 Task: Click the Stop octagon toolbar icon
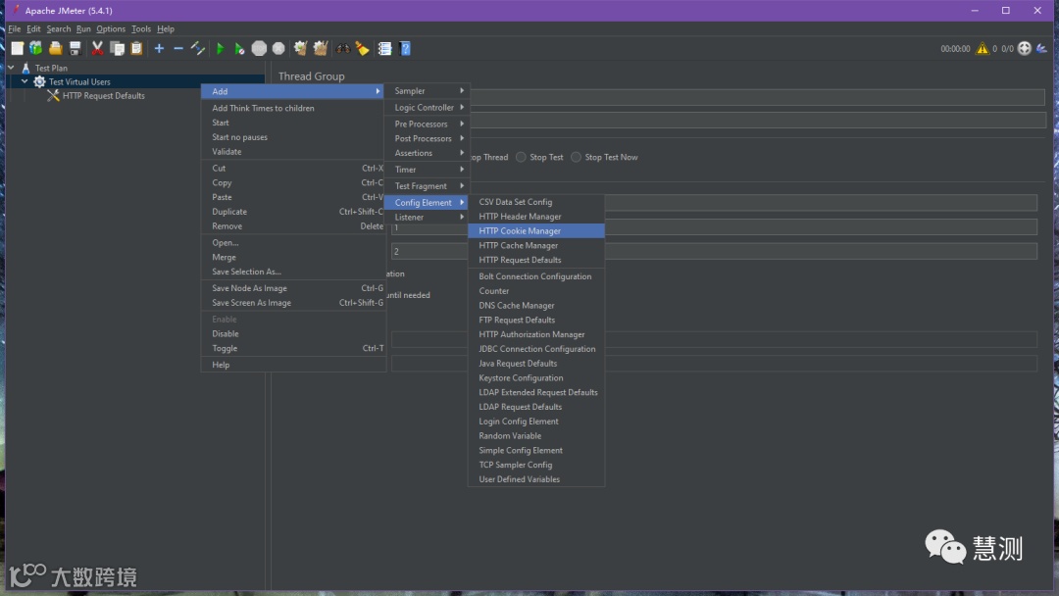tap(259, 49)
